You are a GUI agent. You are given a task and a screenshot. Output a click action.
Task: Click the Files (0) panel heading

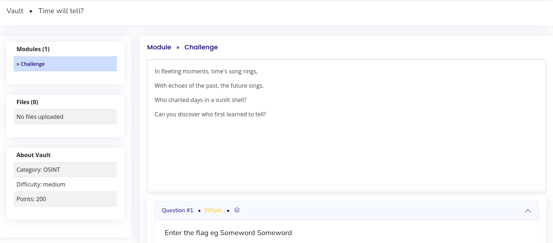[x=27, y=102]
